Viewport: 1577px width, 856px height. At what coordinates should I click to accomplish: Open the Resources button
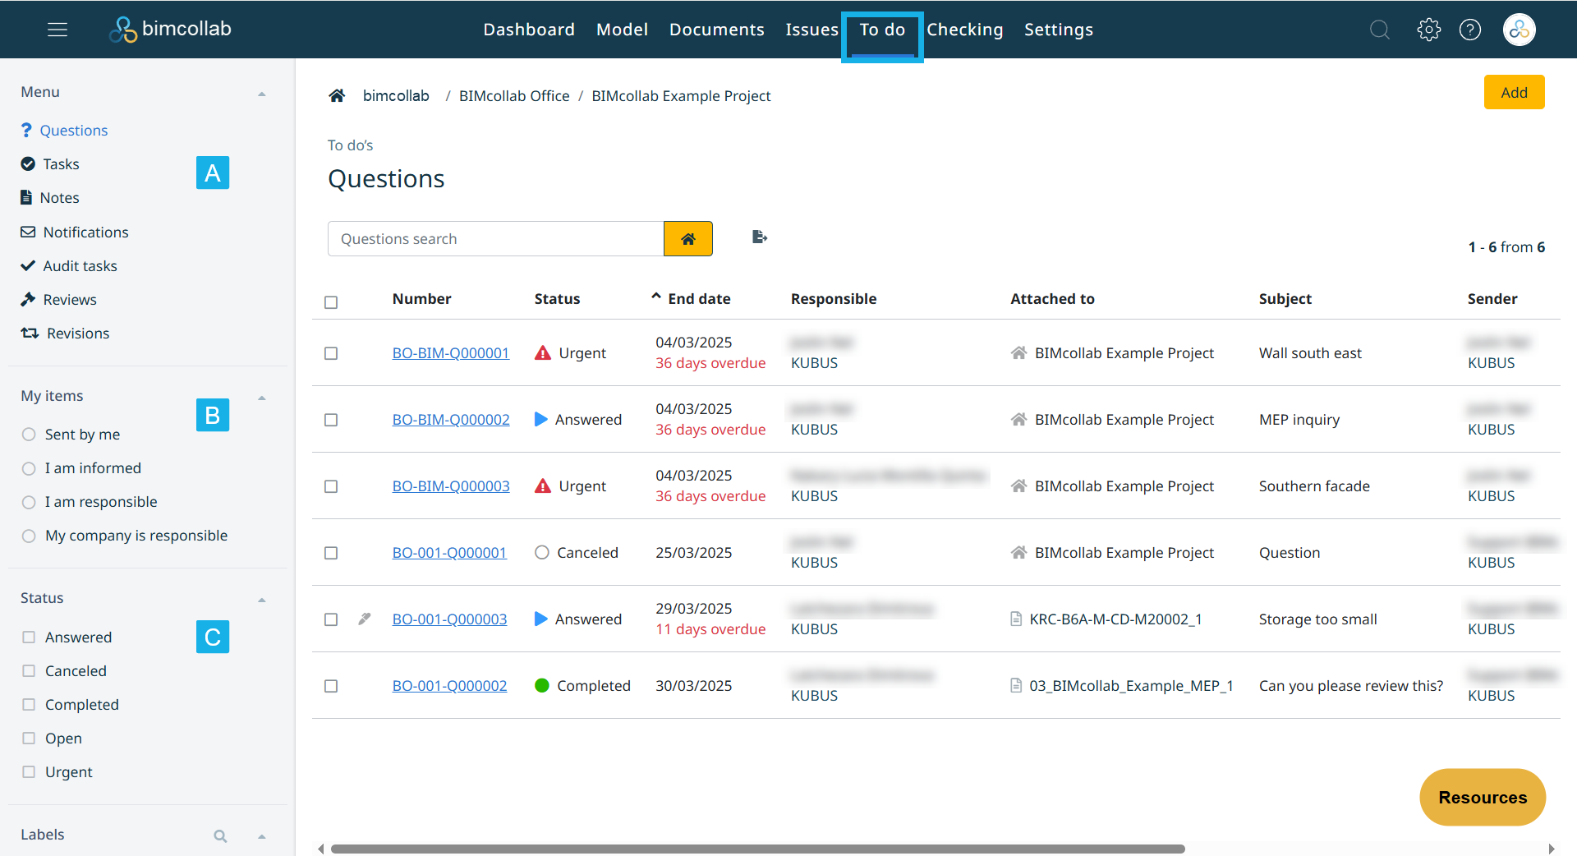(1483, 798)
